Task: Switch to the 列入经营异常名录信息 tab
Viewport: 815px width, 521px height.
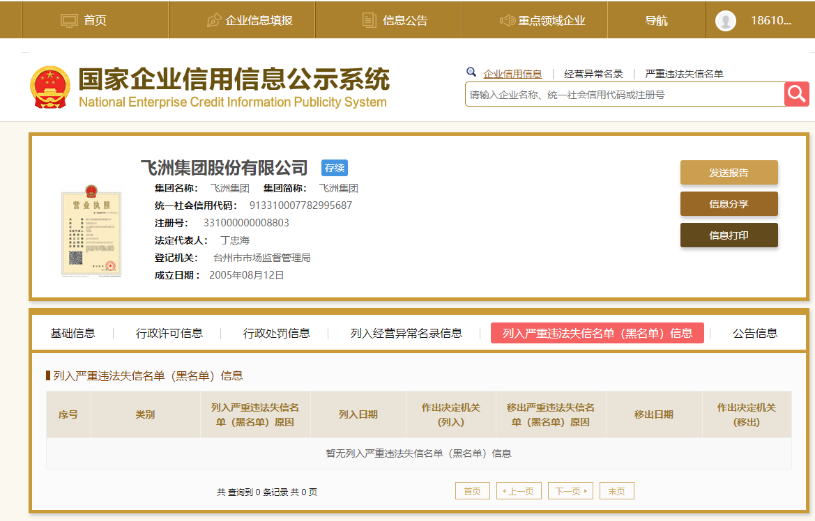Action: click(x=406, y=333)
